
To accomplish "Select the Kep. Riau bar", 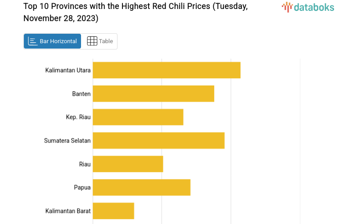I will [x=138, y=117].
